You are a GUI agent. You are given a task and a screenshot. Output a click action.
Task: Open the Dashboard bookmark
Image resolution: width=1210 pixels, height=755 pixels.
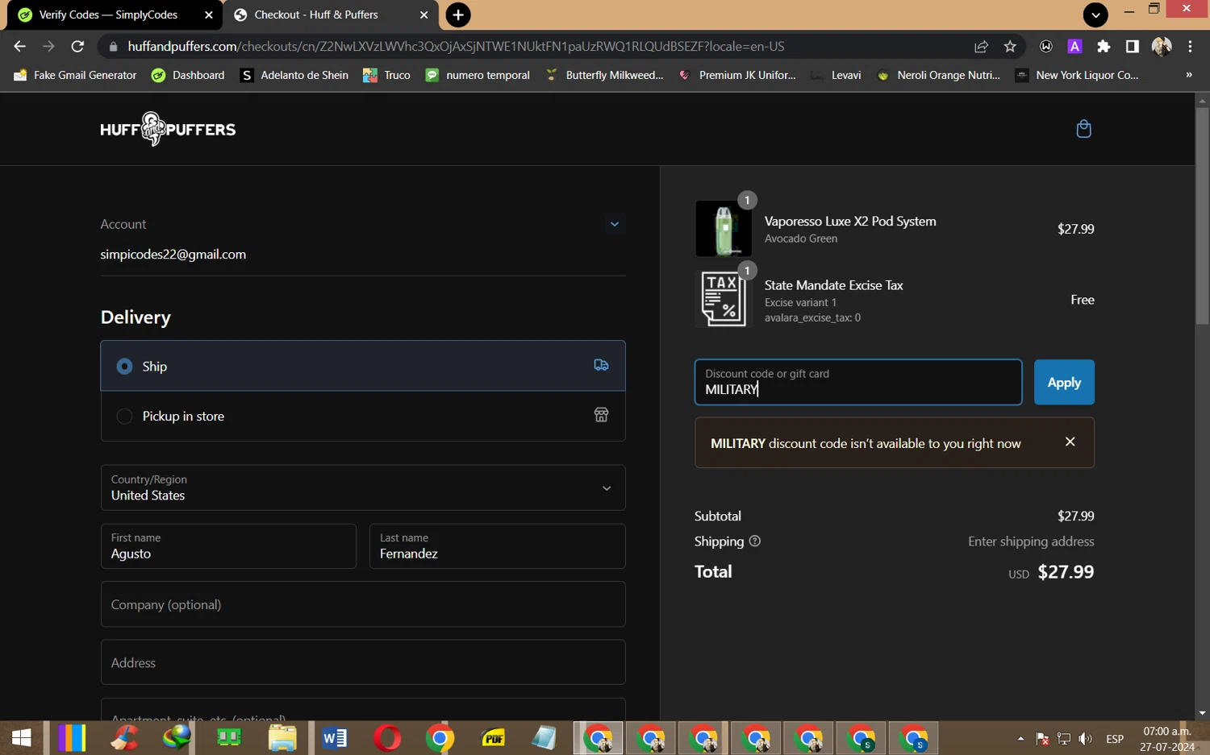pos(188,75)
